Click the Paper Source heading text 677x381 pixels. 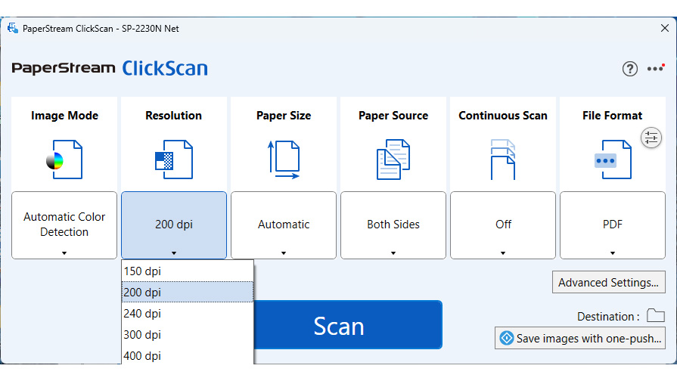click(x=393, y=116)
